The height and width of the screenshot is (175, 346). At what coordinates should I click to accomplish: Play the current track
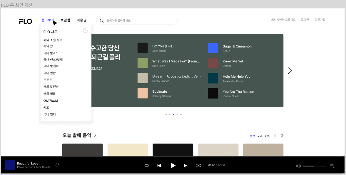pyautogui.click(x=173, y=166)
